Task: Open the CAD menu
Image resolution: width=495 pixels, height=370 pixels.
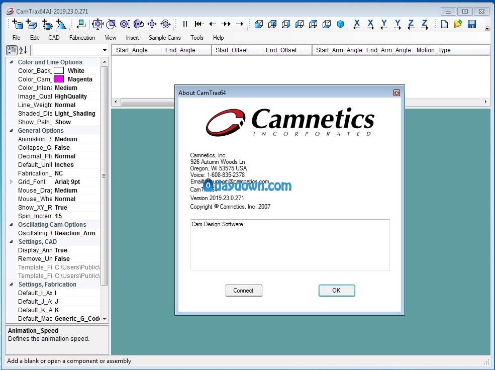Action: [x=54, y=38]
